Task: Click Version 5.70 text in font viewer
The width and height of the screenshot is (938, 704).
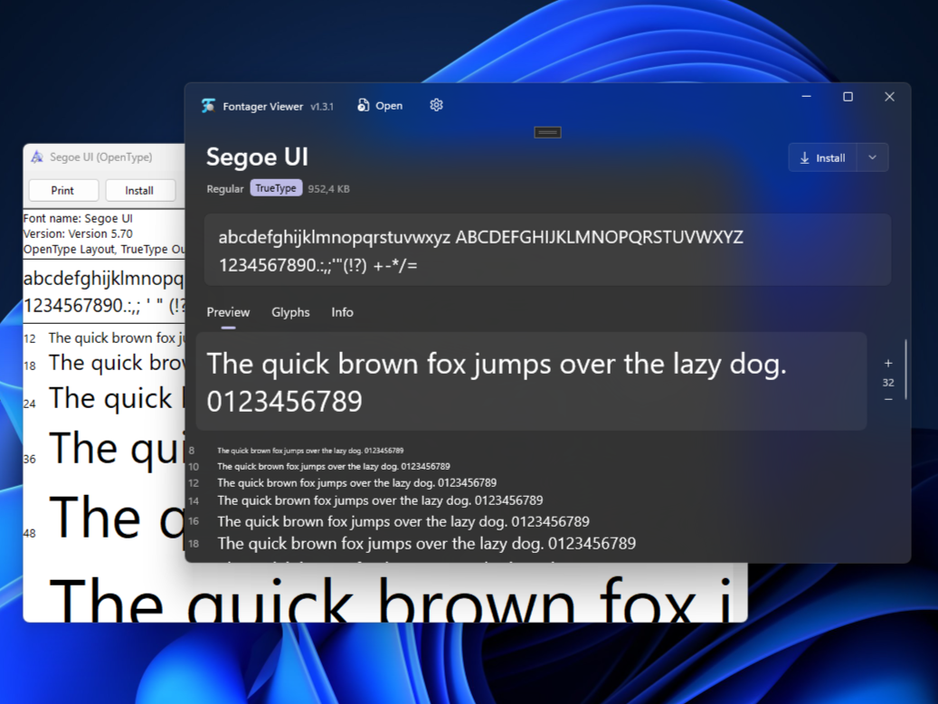Action: 78,234
